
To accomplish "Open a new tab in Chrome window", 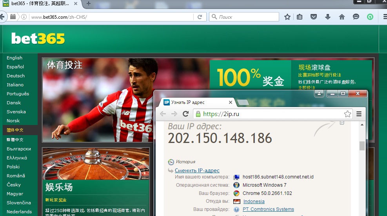I will pos(243,102).
